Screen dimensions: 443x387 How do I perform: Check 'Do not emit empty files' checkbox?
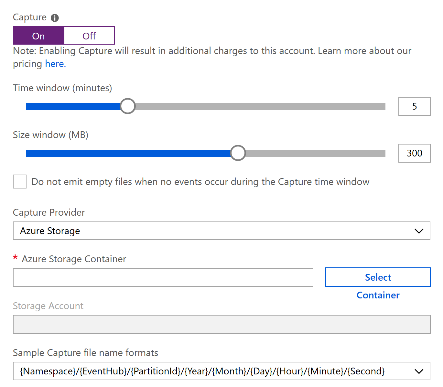pyautogui.click(x=20, y=181)
